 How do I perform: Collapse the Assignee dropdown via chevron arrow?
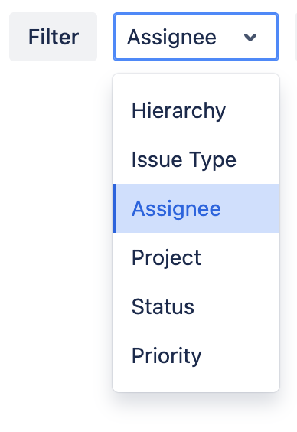(250, 37)
